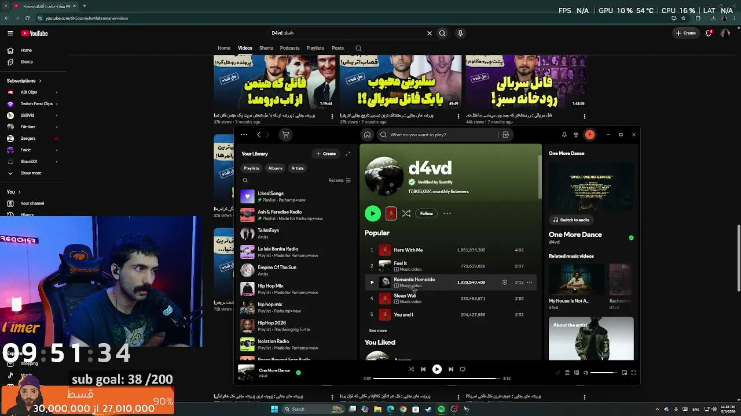The height and width of the screenshot is (416, 741).
Task: Skip to previous track in player
Action: coord(423,369)
